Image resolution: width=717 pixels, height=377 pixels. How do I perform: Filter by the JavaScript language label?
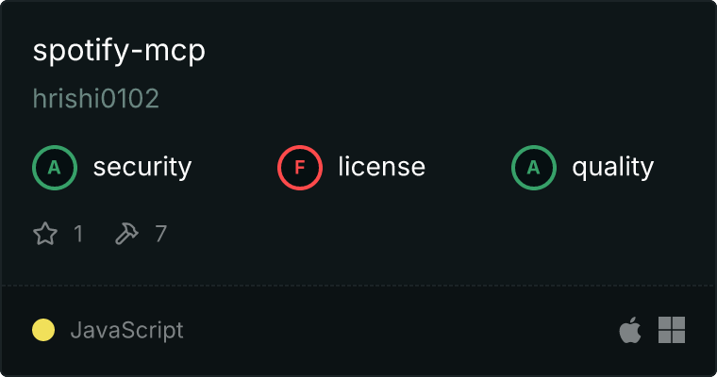127,330
